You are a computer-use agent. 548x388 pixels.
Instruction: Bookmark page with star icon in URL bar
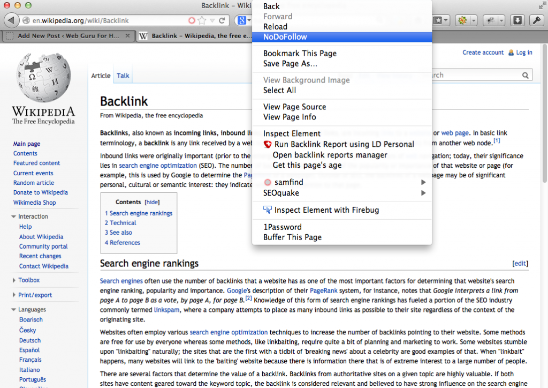coord(202,21)
